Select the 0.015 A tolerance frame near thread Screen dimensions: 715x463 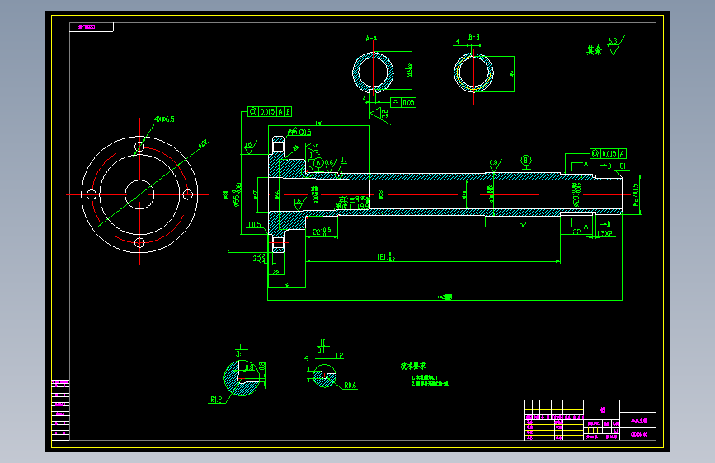pyautogui.click(x=609, y=153)
